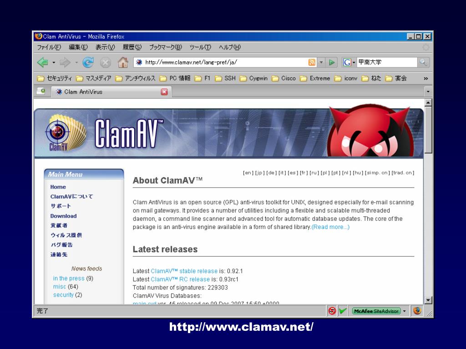The height and width of the screenshot is (349, 466).
Task: Open the アンチウィルス bookmark folder
Action: (x=135, y=78)
